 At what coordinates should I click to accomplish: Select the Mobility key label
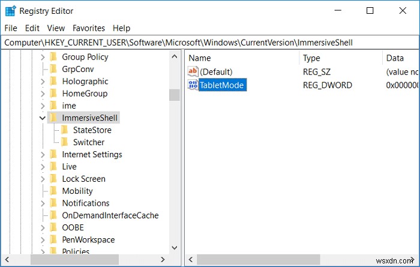(x=77, y=191)
